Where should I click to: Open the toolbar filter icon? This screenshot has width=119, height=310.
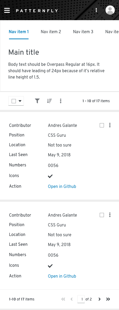pyautogui.click(x=37, y=101)
